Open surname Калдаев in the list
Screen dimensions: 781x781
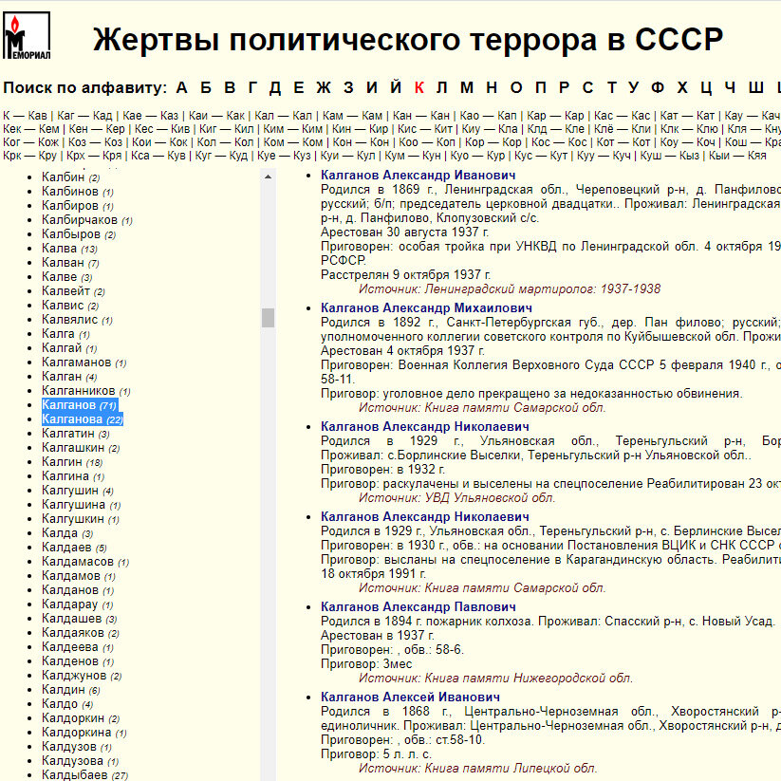(66, 548)
